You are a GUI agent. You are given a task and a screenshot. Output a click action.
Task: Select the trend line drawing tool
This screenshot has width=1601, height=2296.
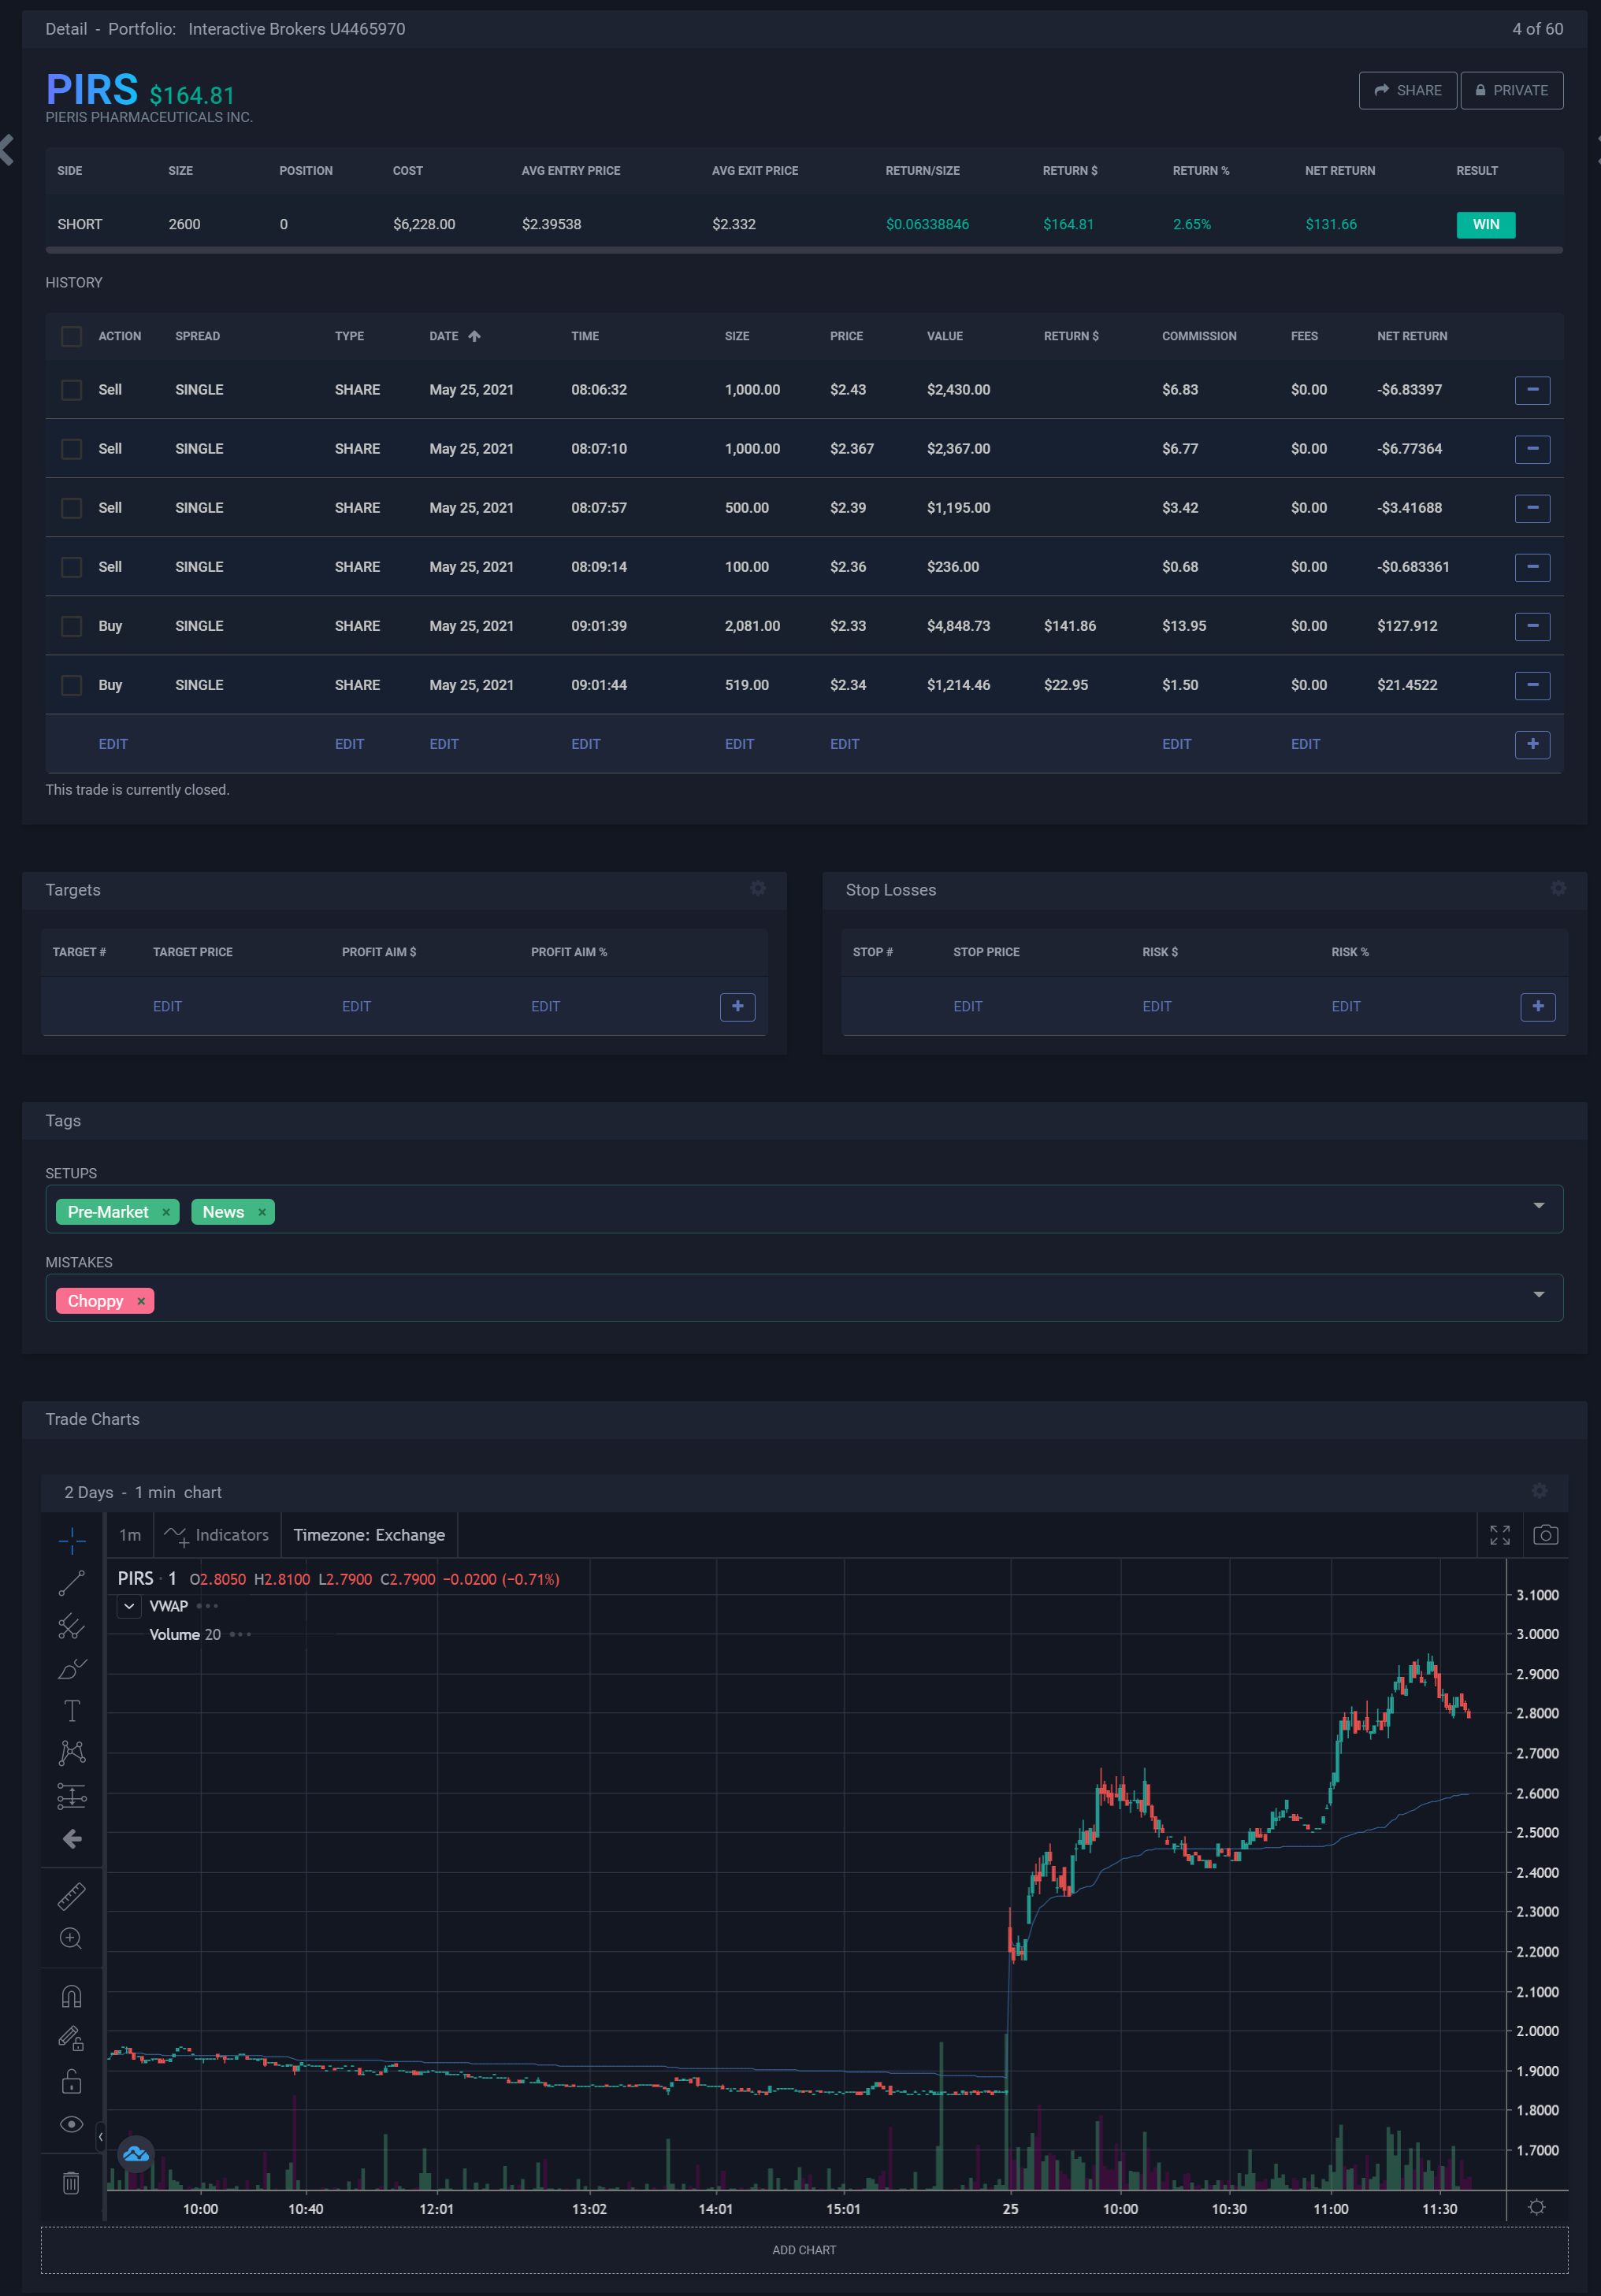click(x=71, y=1583)
